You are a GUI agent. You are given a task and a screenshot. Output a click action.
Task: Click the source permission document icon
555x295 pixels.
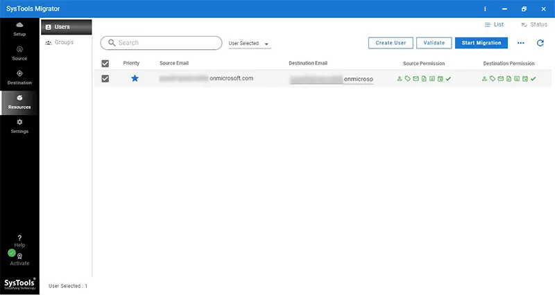click(x=424, y=78)
